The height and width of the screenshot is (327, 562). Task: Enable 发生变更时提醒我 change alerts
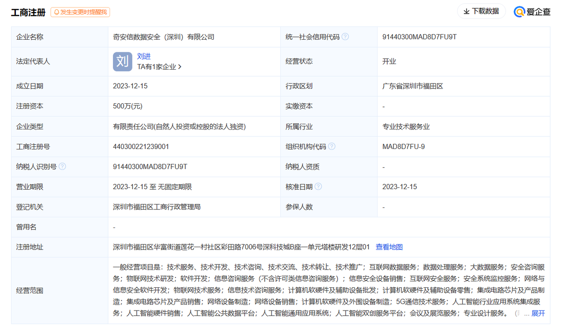(80, 13)
